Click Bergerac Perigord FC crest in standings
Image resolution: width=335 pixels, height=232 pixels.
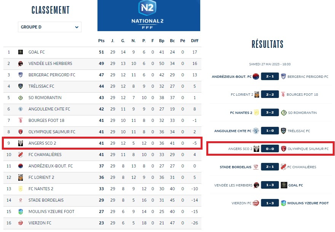[x=21, y=75]
